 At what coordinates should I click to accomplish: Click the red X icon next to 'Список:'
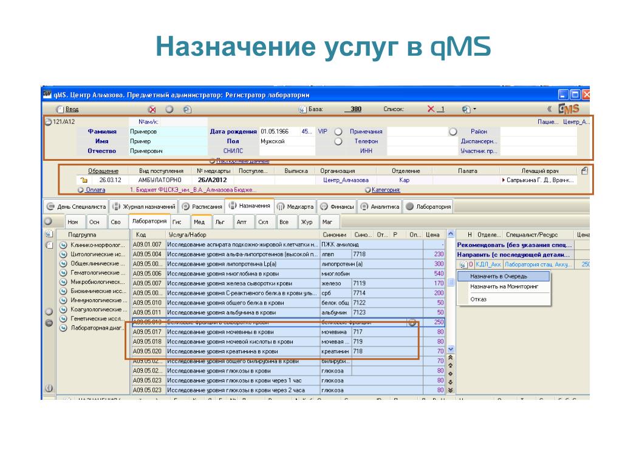coord(431,109)
